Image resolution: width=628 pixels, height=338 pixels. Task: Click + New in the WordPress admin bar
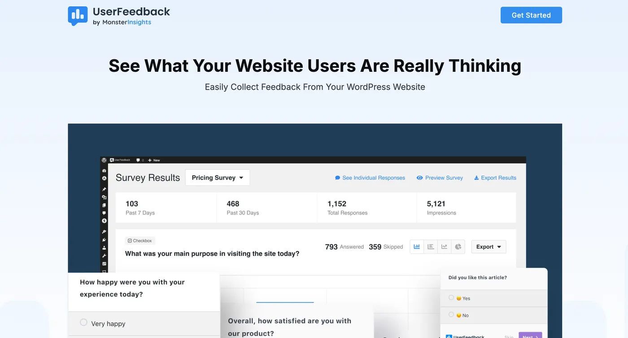pos(154,160)
